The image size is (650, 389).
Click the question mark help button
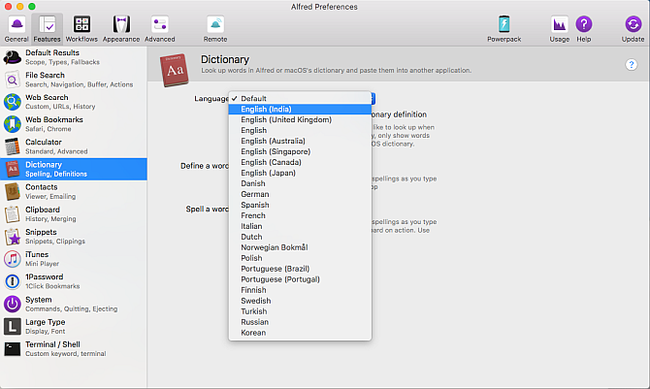tap(631, 64)
